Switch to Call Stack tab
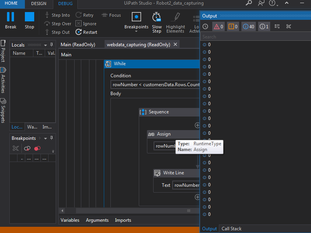 tap(231, 229)
